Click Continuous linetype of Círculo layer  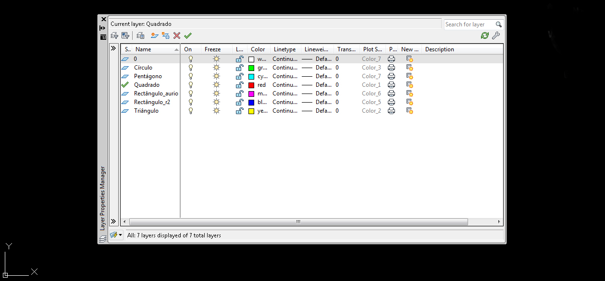[285, 68]
